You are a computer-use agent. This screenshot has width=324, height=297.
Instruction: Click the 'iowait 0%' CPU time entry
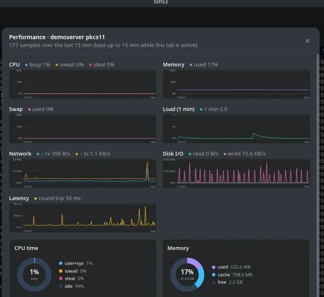[73, 271]
